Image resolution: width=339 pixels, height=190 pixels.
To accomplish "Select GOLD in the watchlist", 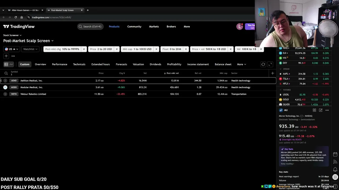I will [x=304, y=100].
